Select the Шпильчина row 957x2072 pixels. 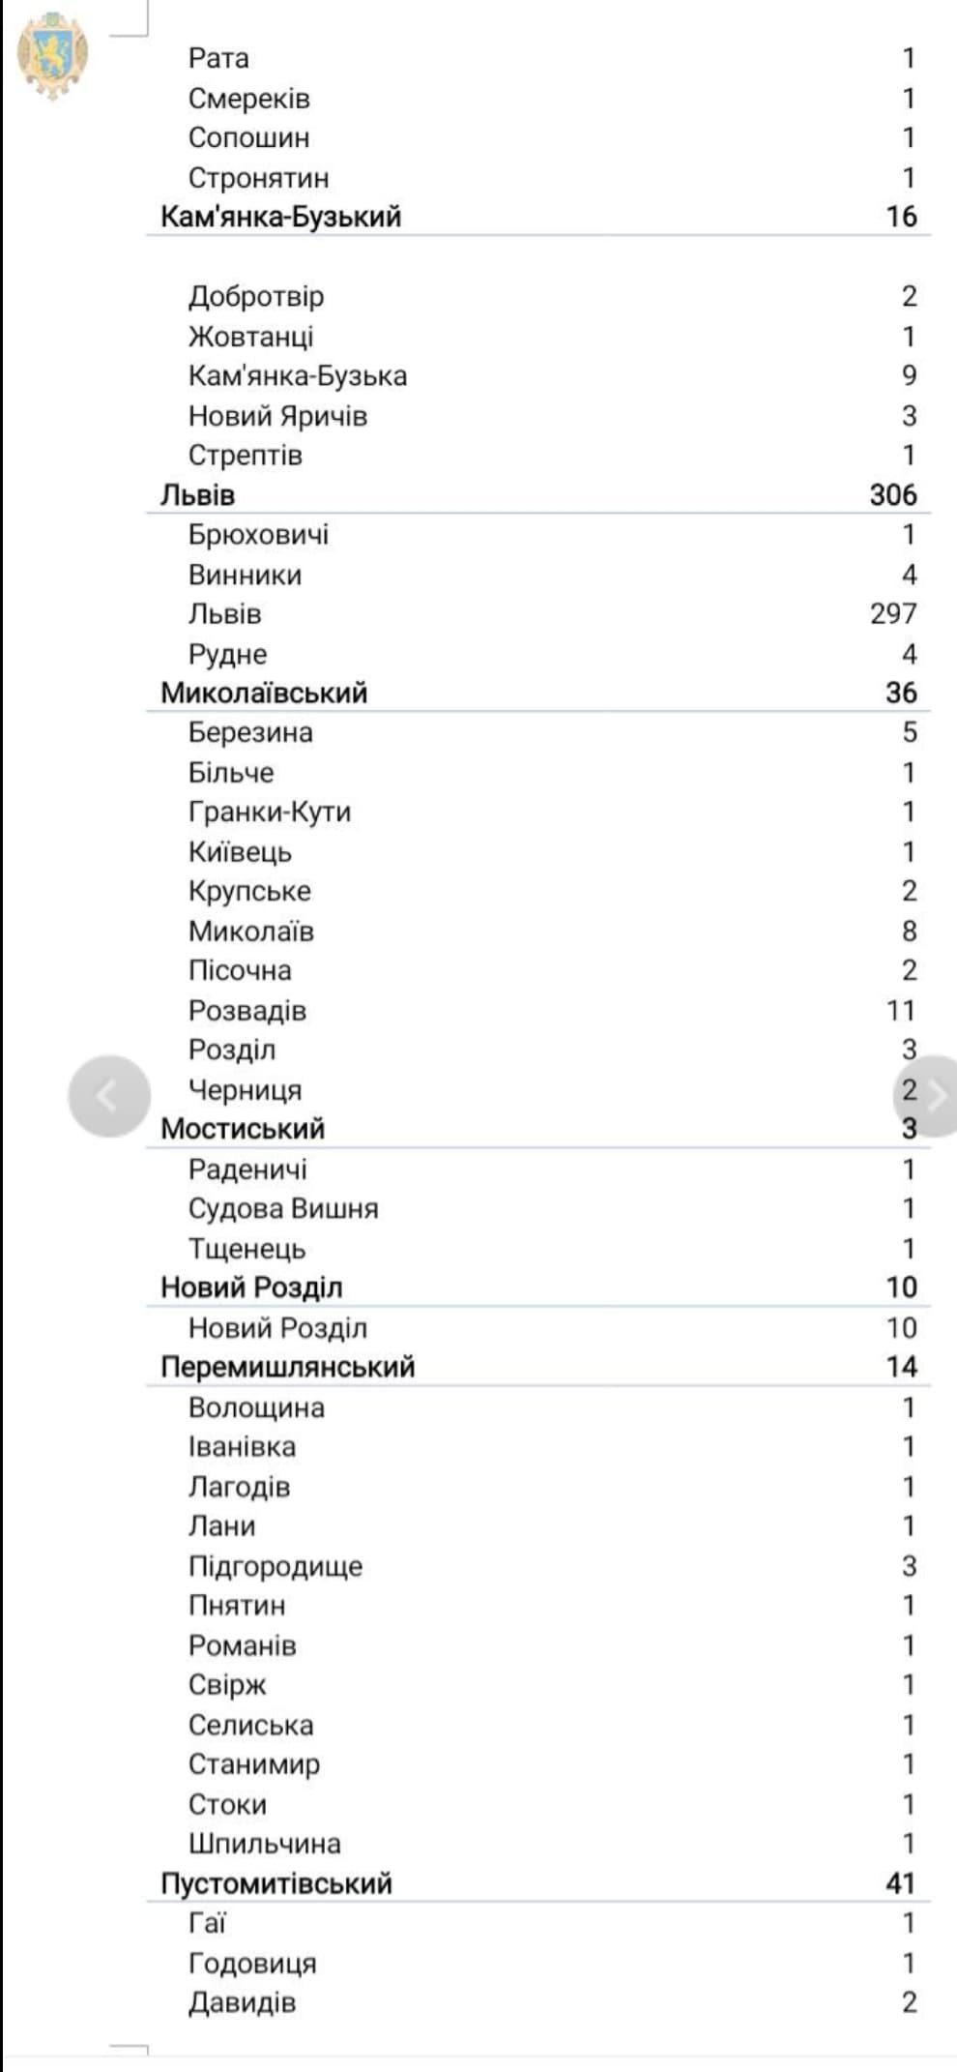click(264, 1844)
